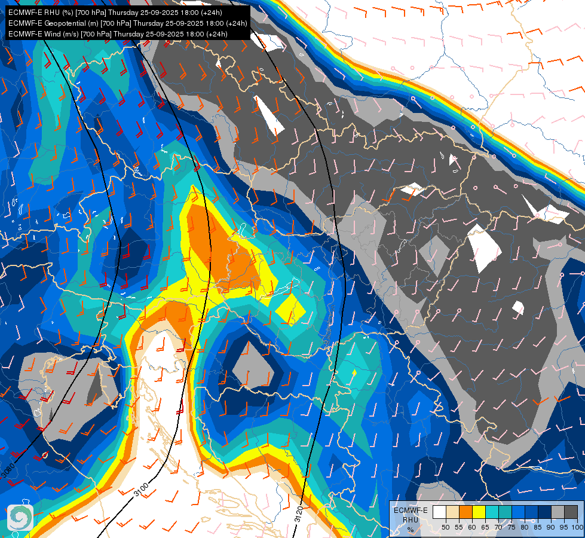Screen dimensions: 585x538
Task: Select the dark gray 95-100% legend swatch
Action: (571, 512)
